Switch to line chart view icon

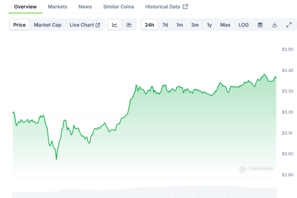pyautogui.click(x=114, y=25)
